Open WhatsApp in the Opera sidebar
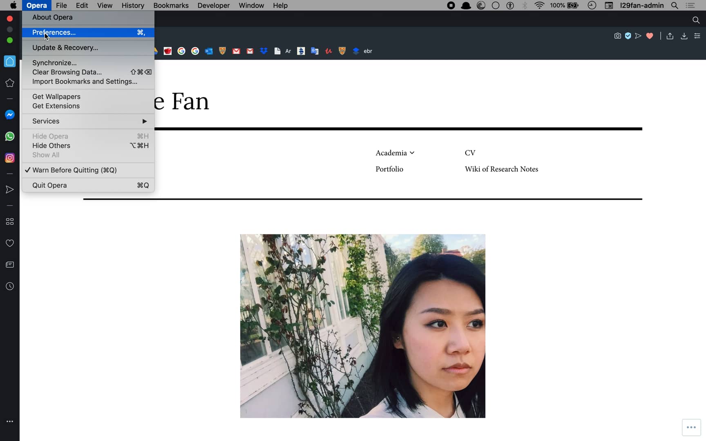Screen dimensions: 706x441 click(10, 136)
